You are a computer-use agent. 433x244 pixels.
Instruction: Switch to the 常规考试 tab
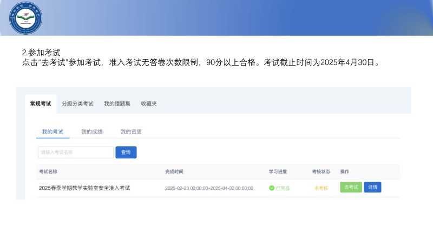41,104
